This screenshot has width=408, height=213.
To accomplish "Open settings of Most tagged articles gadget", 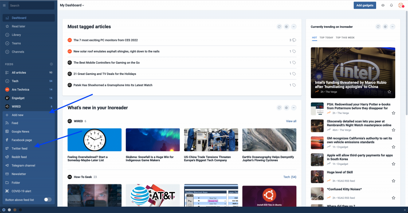I will tap(286, 27).
